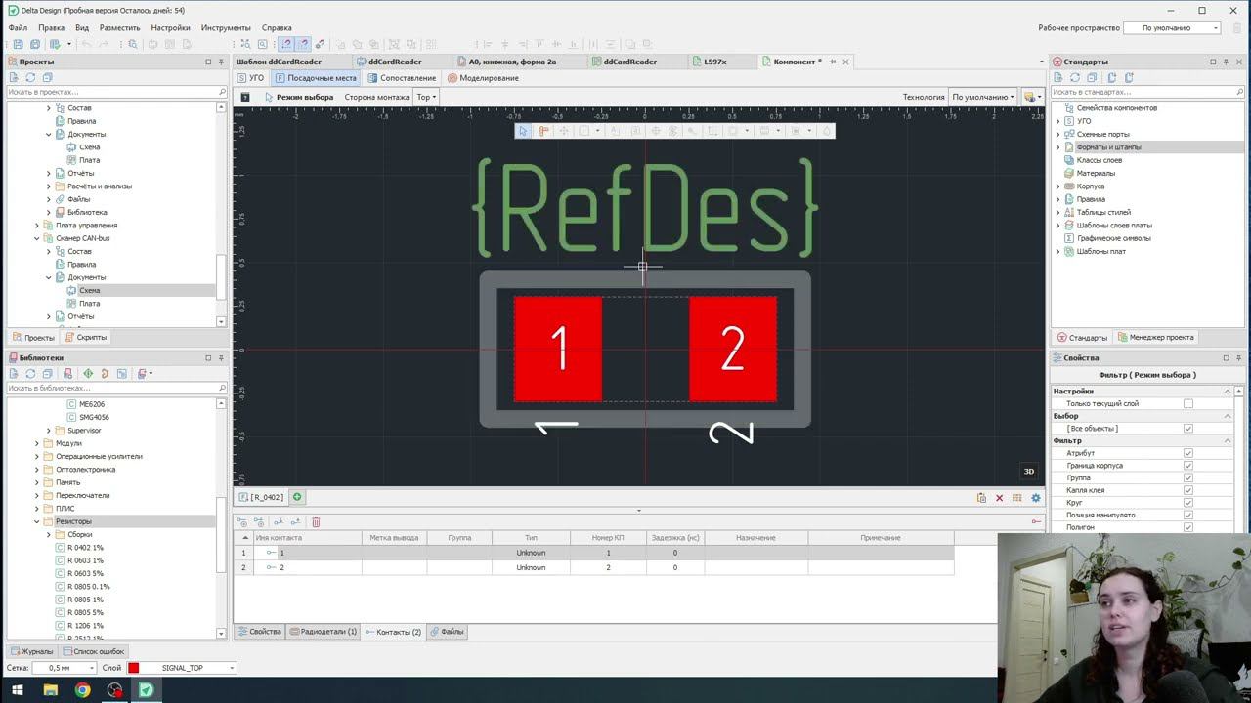Screen dimensions: 1251x703
Task: Click red layer color swatch in status bar
Action: click(x=134, y=668)
